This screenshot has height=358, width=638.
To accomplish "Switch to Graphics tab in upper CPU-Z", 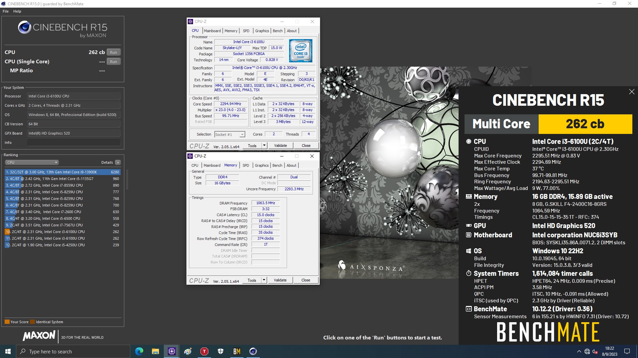I will [262, 31].
